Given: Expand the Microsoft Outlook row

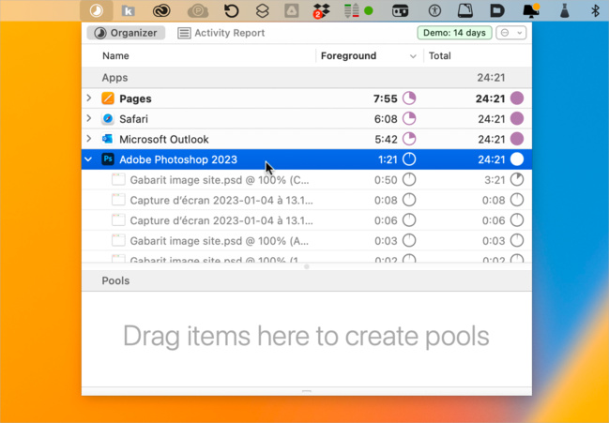Looking at the screenshot, I should pos(89,139).
